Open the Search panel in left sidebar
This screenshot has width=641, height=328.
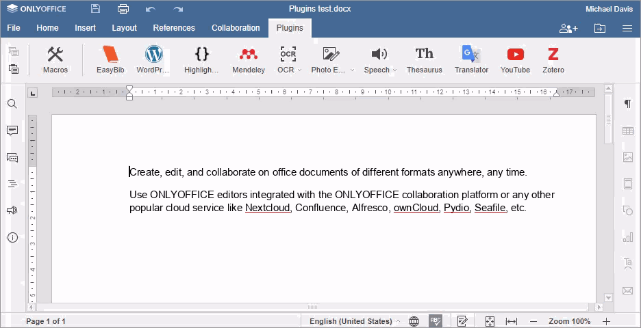point(12,104)
